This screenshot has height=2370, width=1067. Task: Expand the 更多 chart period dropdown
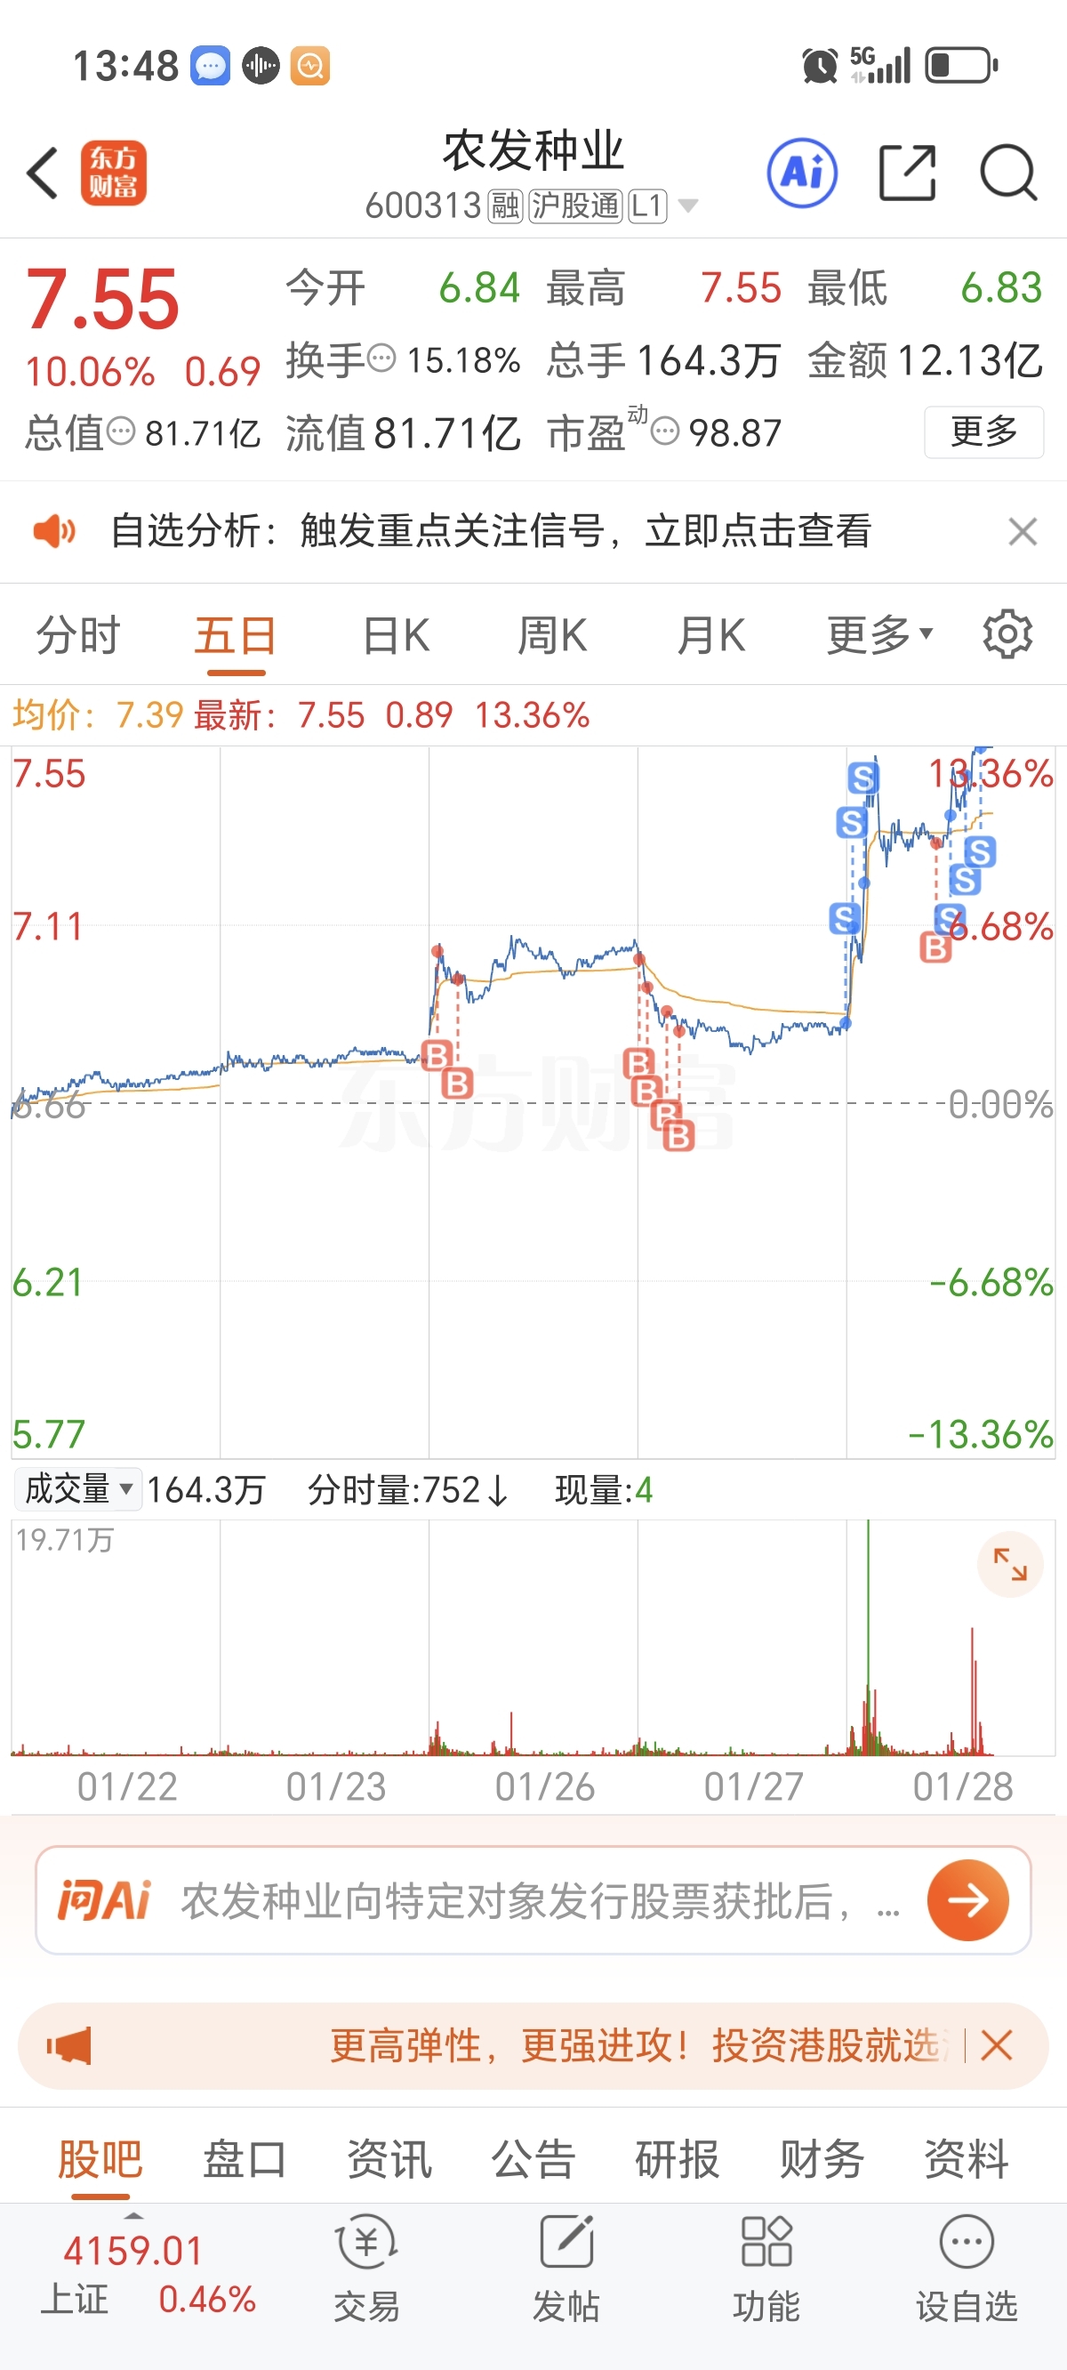[x=879, y=635]
